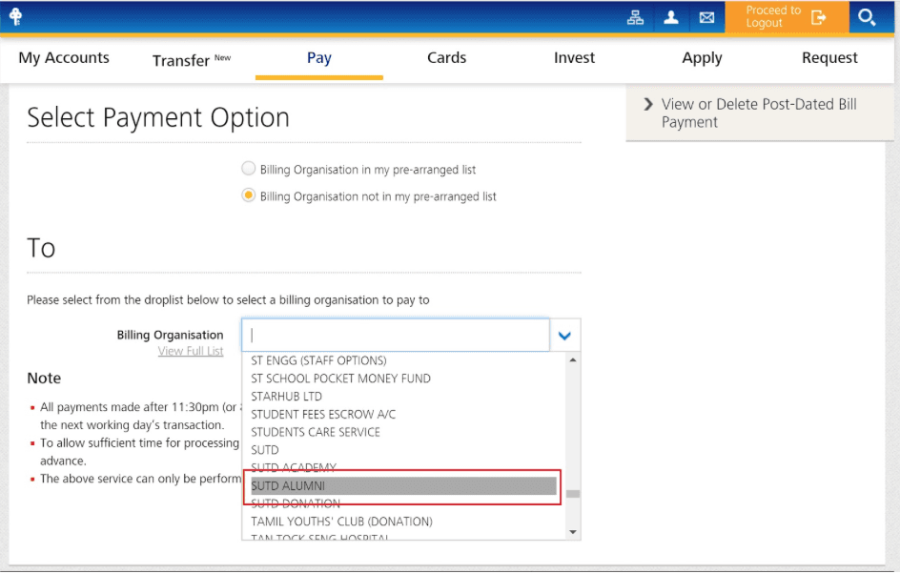This screenshot has height=574, width=900.
Task: Choose TAMIL YOUTHS' CLUB (DONATION)
Action: (x=341, y=522)
